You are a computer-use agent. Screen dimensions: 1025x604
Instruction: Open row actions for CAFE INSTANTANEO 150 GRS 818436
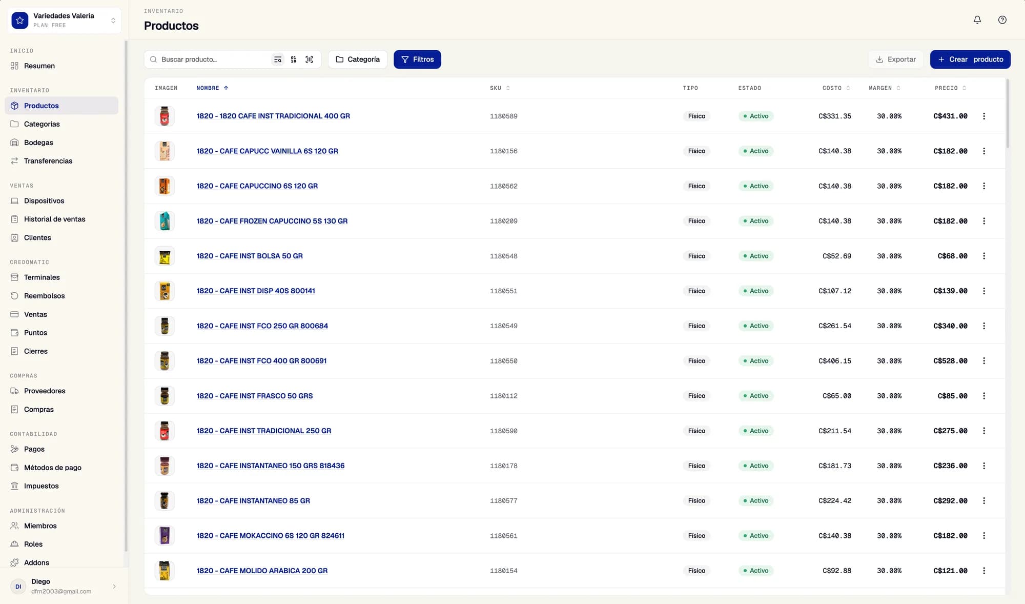pos(984,466)
